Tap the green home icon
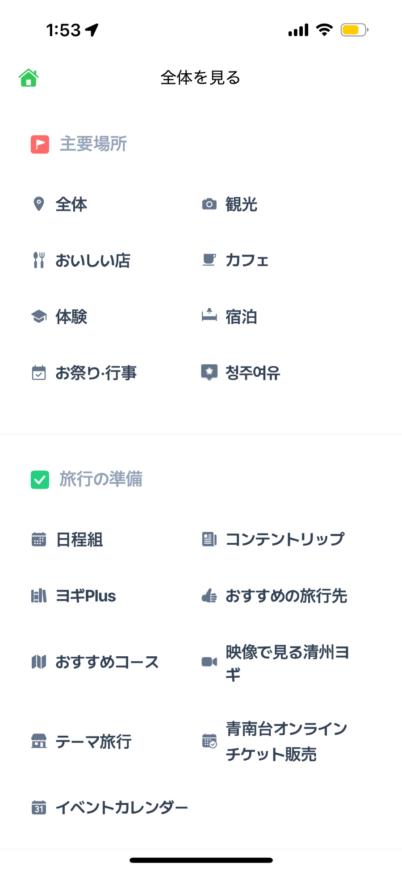 (x=29, y=78)
